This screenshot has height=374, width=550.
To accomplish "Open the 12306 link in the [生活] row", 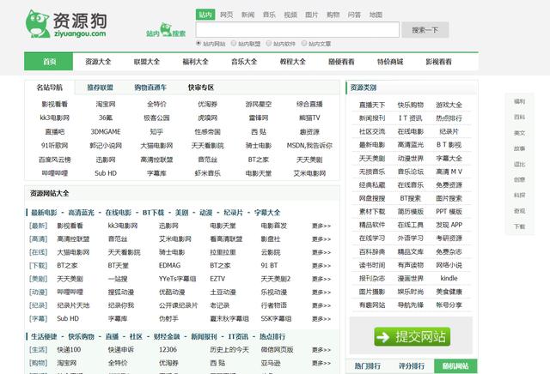I will (168, 349).
